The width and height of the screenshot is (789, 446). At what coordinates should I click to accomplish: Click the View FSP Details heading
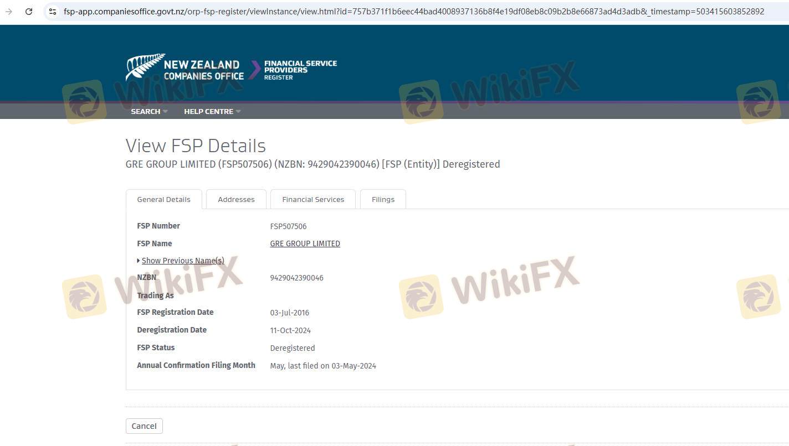(196, 146)
